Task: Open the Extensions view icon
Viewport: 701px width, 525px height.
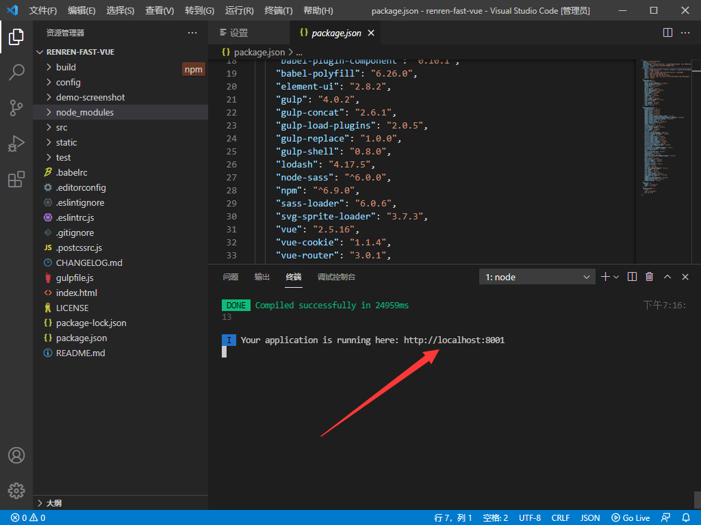Action: (16, 180)
